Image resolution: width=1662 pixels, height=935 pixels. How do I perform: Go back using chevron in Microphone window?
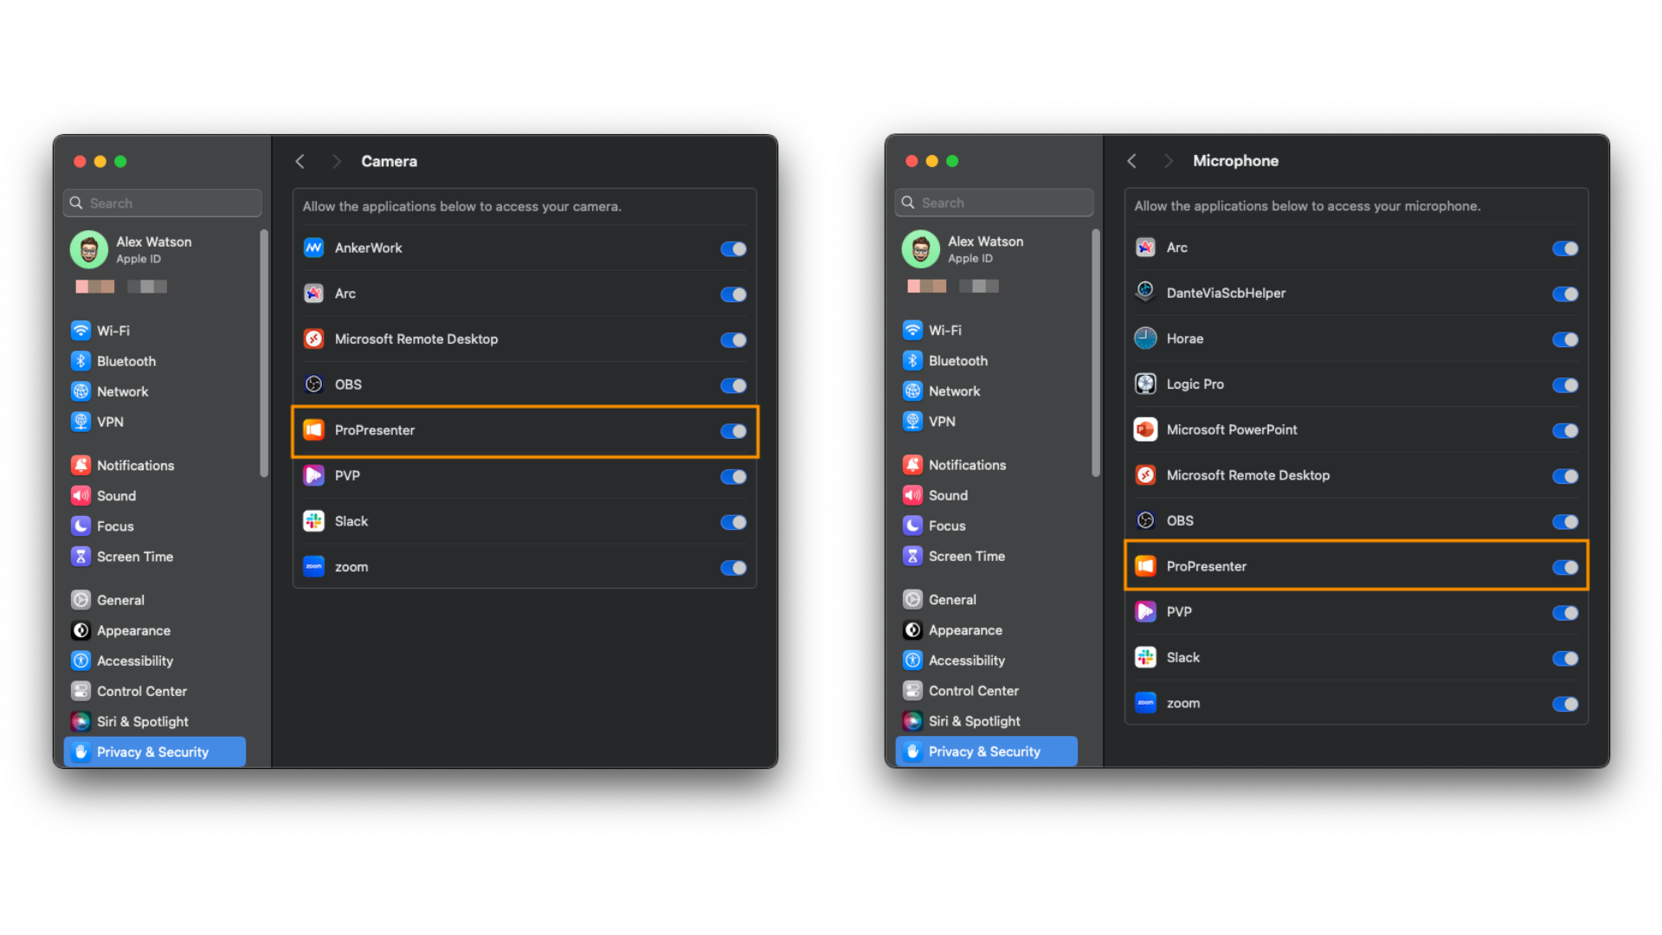point(1131,161)
